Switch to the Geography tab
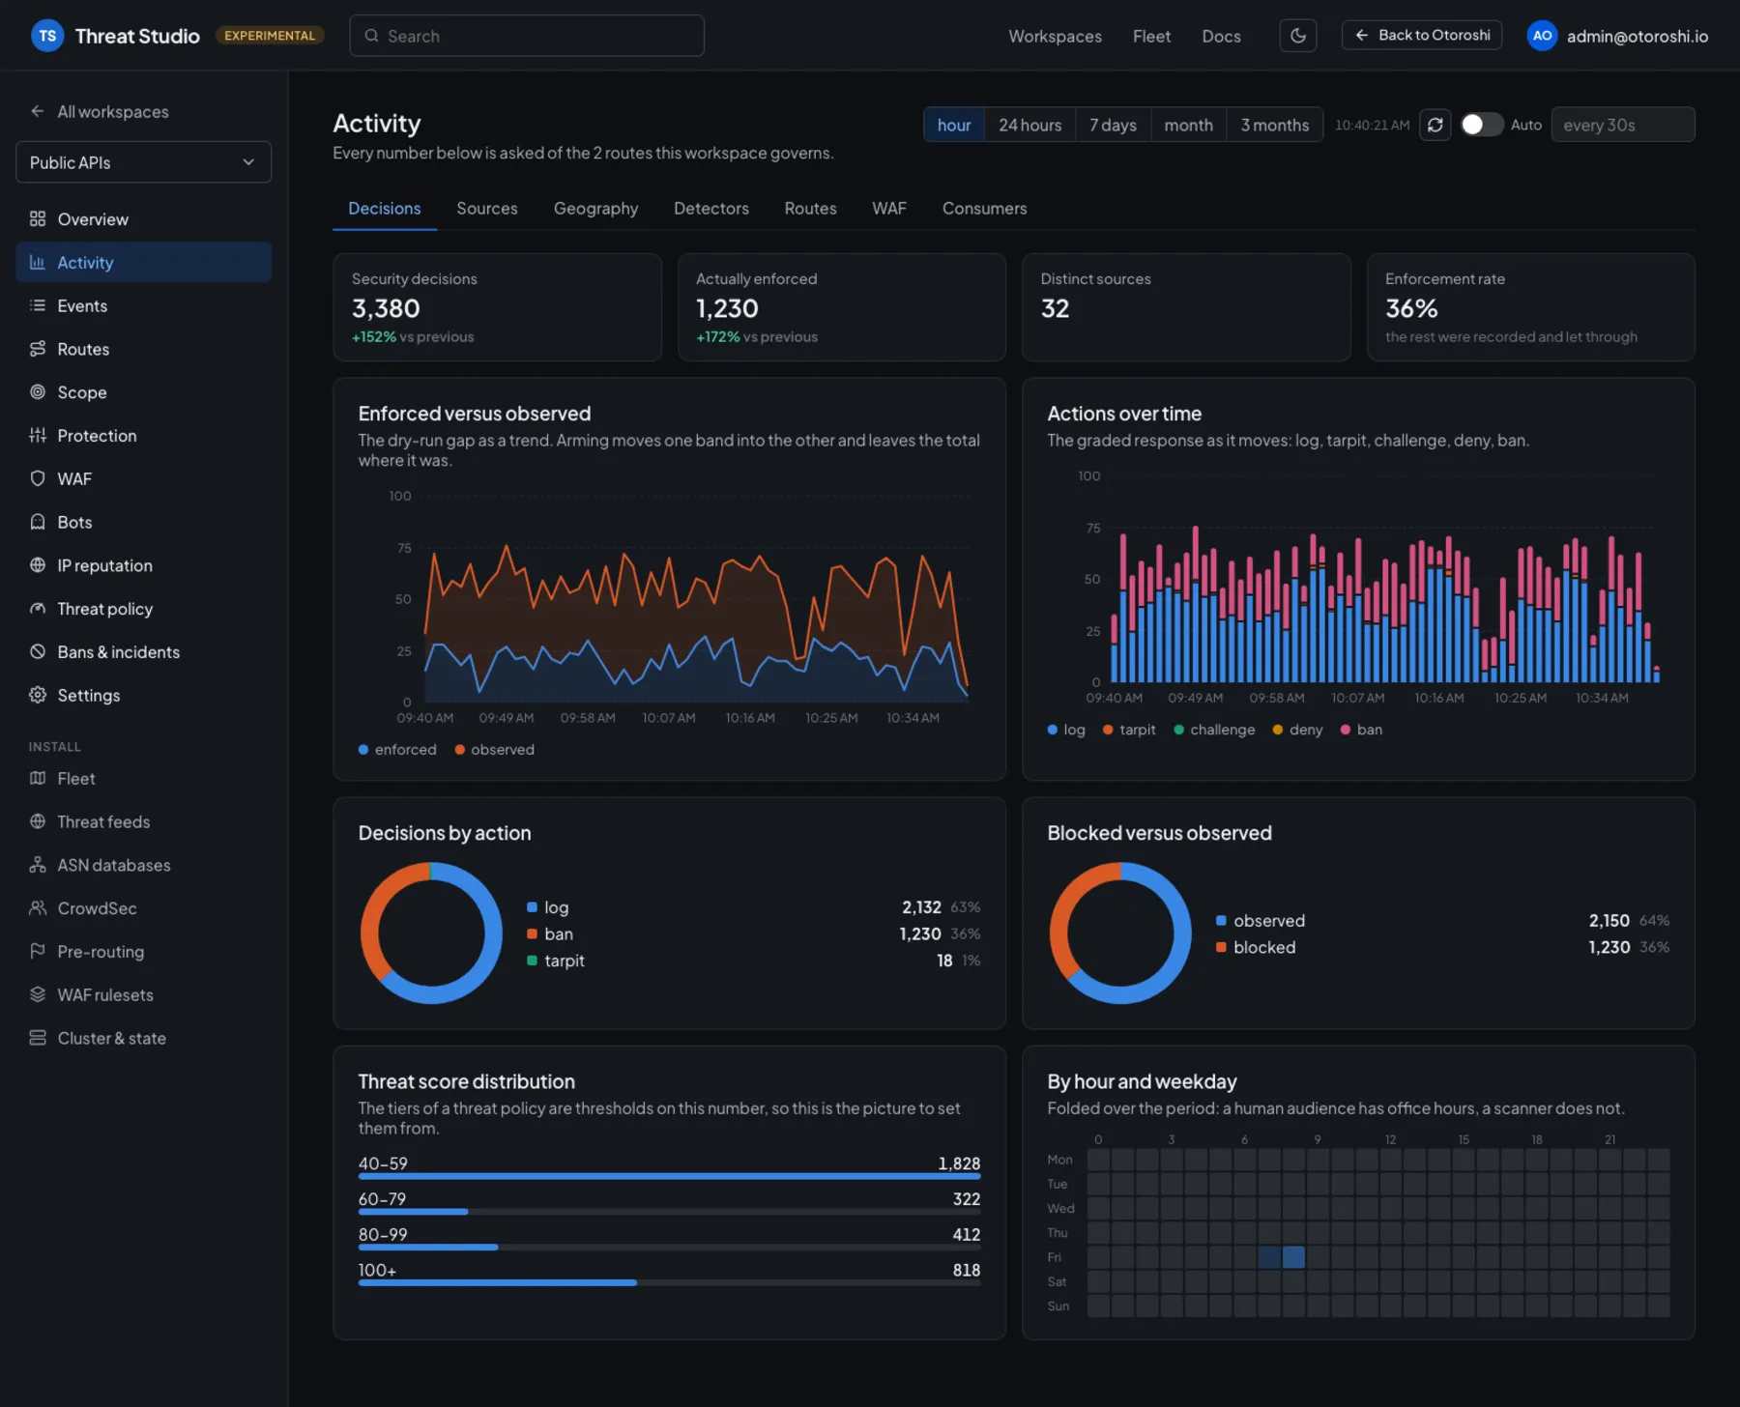This screenshot has height=1407, width=1740. coord(596,209)
